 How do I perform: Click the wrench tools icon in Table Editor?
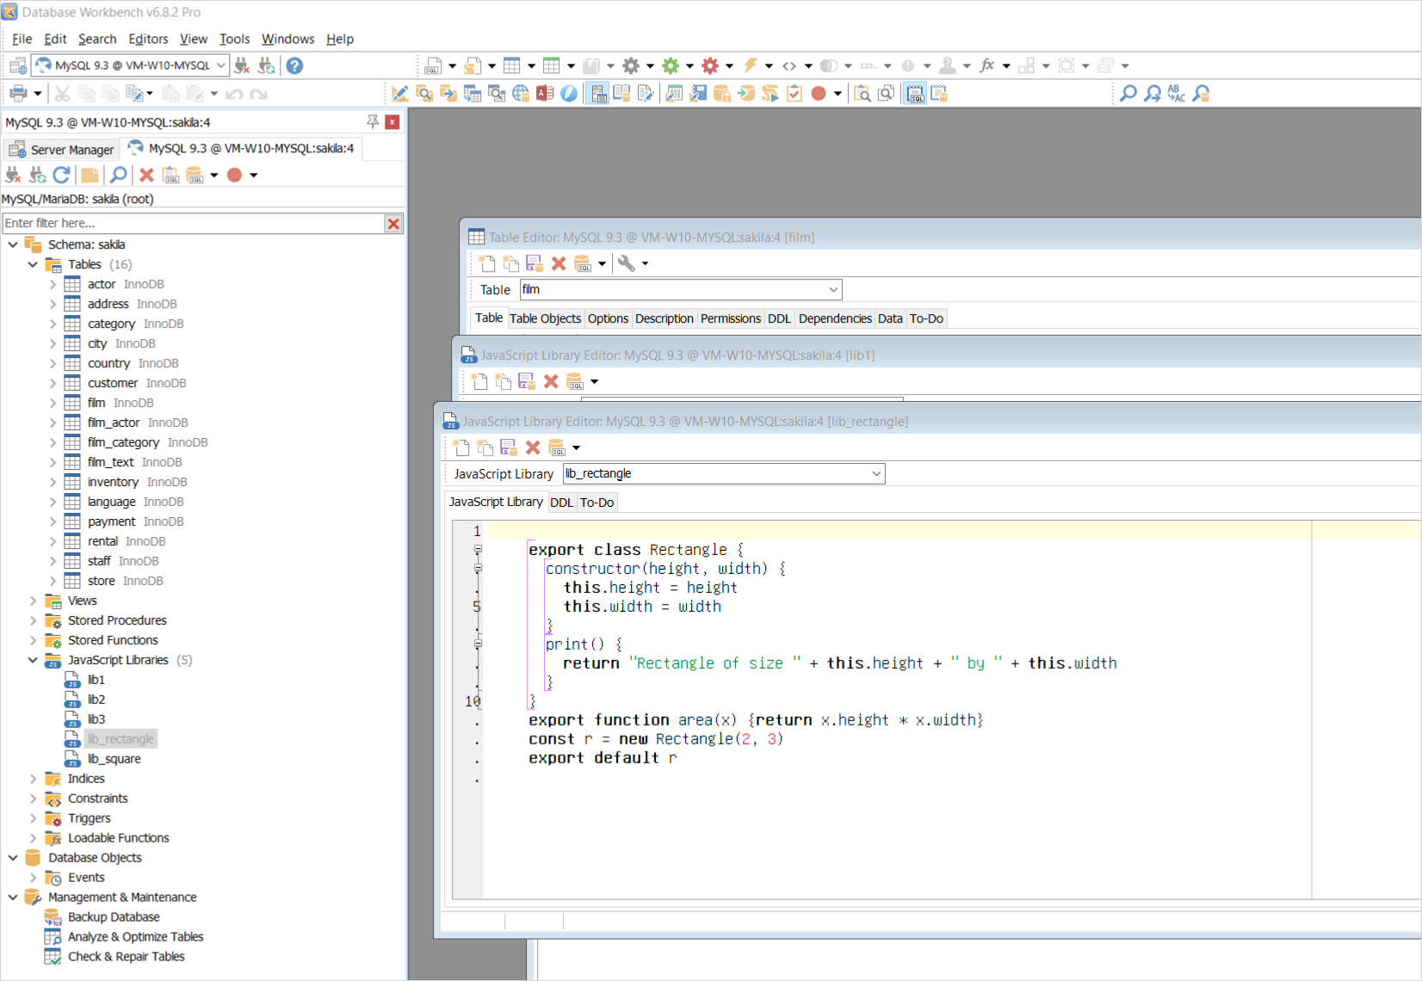point(627,263)
